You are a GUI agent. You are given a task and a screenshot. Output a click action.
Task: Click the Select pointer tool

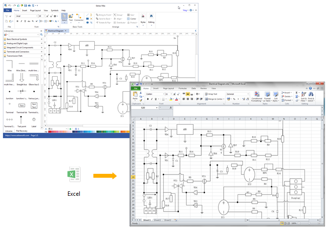click(64, 18)
